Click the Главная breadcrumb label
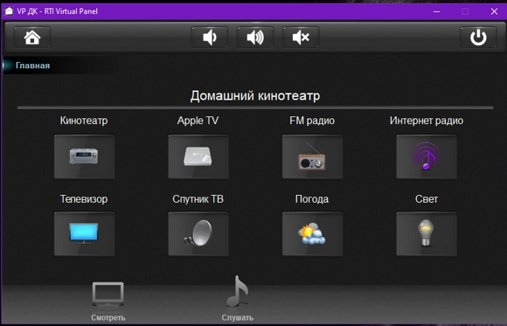507x326 pixels. (x=32, y=66)
